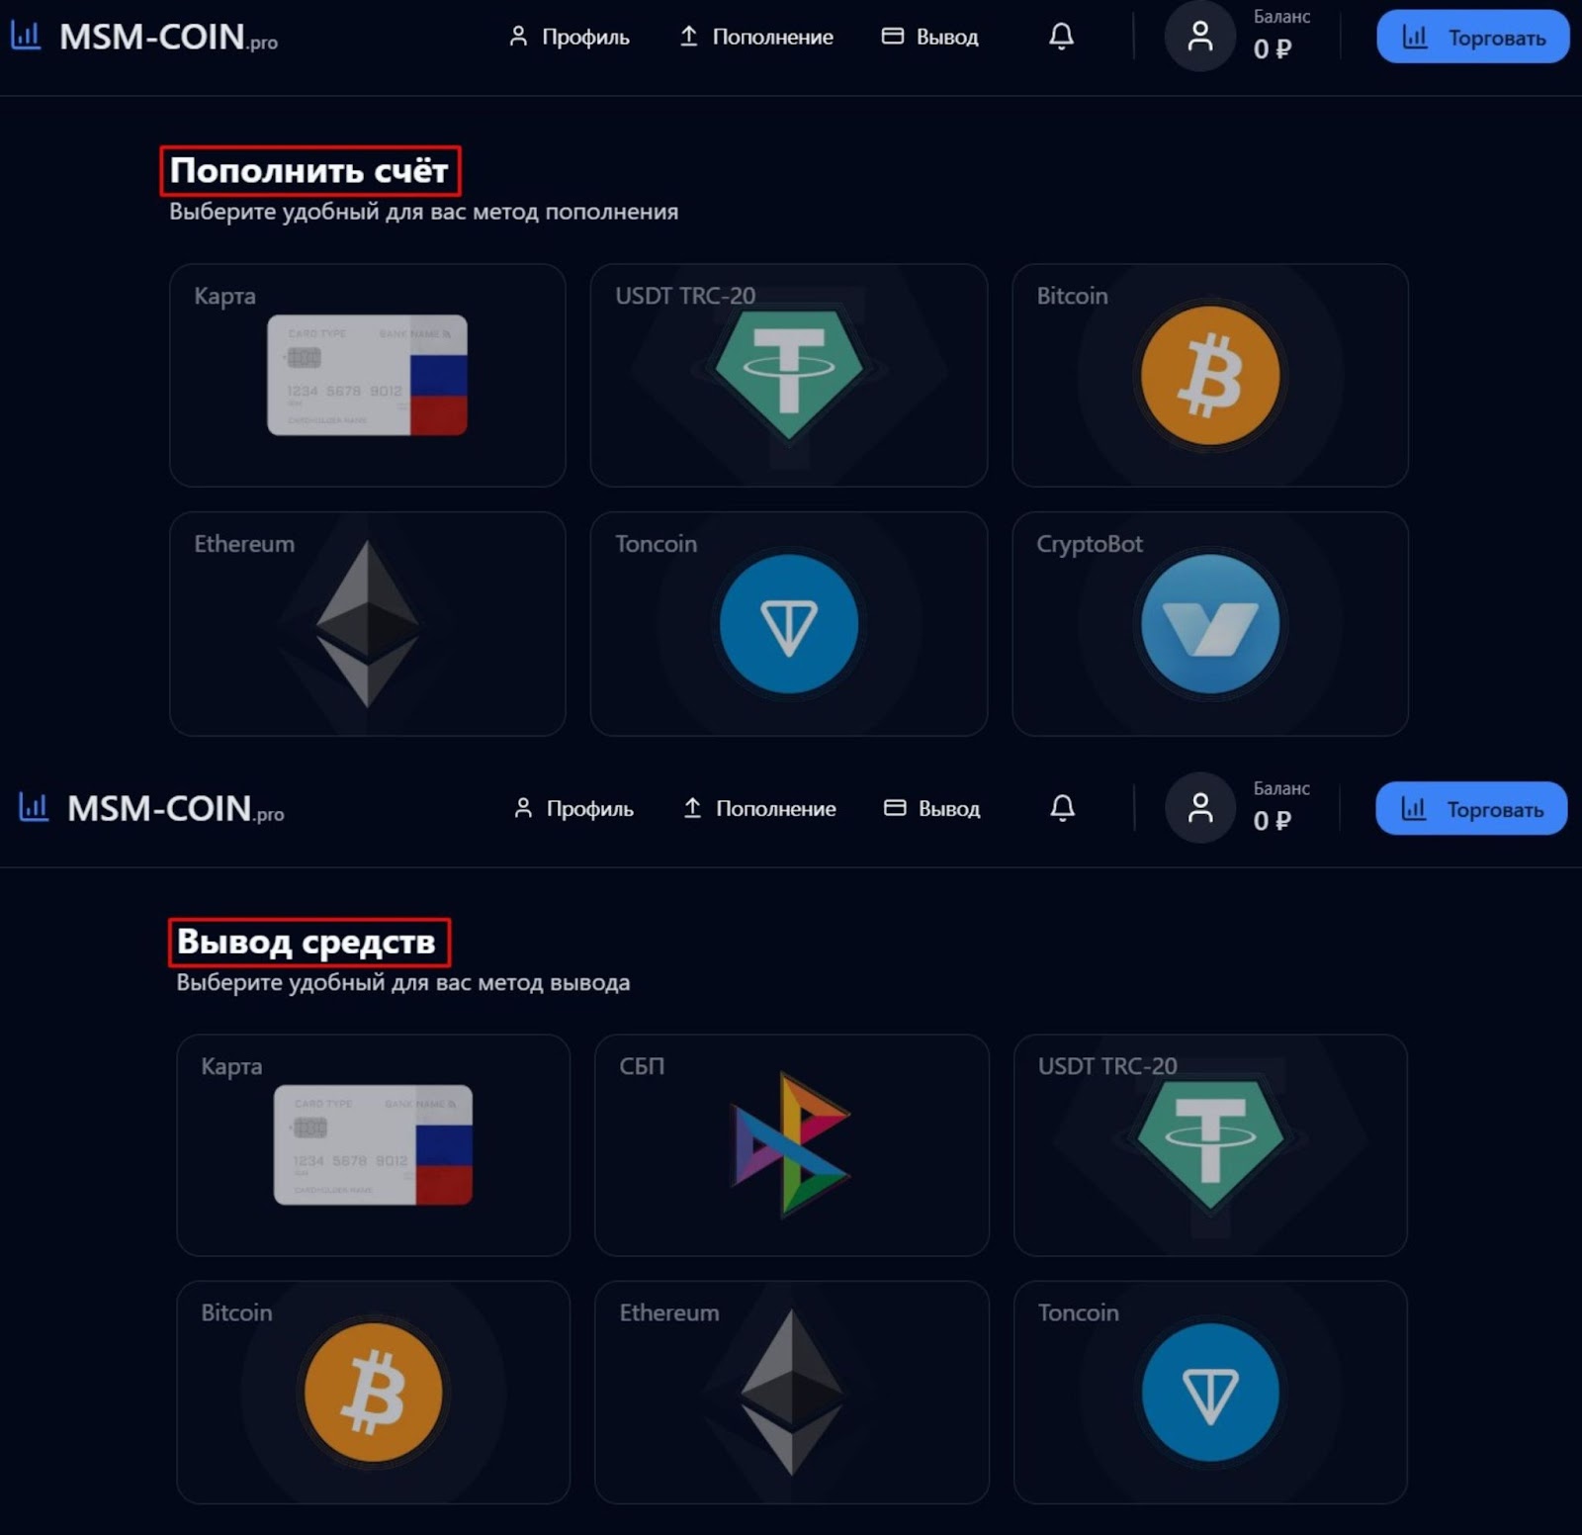Click the lower Торговать button
The image size is (1582, 1535).
tap(1471, 808)
